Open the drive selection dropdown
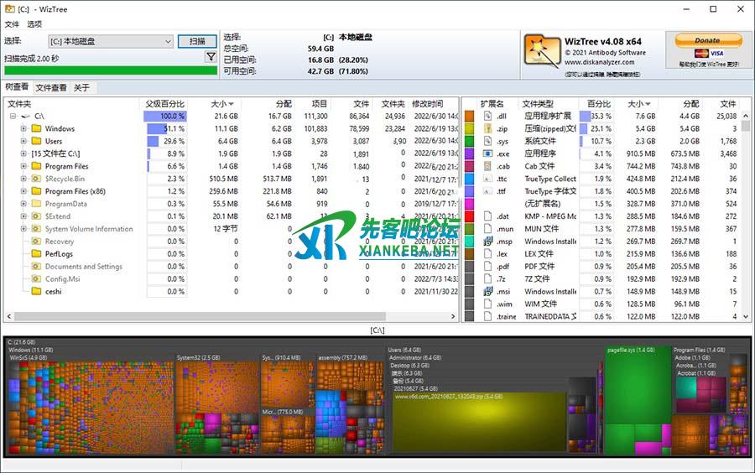The height and width of the screenshot is (473, 755). pos(166,41)
